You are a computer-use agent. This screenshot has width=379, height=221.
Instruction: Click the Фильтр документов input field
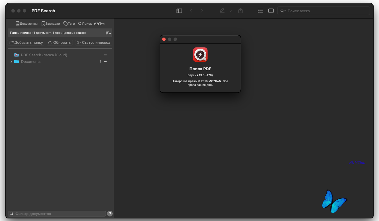click(57, 214)
